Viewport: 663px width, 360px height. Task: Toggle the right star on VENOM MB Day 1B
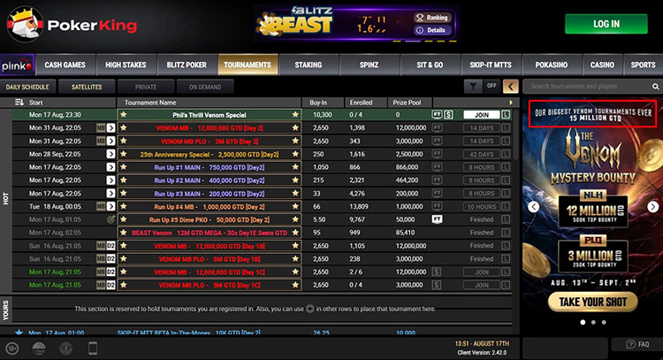point(295,245)
